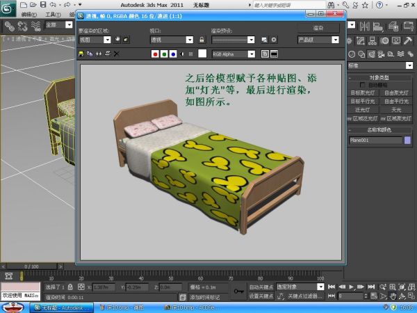
Task: Click the 泛光灯 omni light button
Action: click(x=363, y=110)
